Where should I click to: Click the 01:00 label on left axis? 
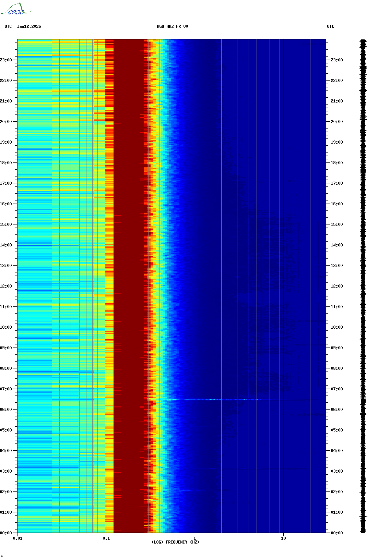click(x=6, y=512)
